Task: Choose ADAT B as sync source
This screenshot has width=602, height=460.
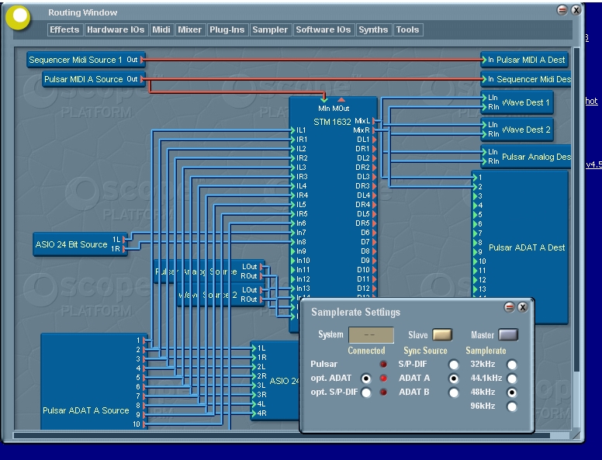Action: point(453,393)
